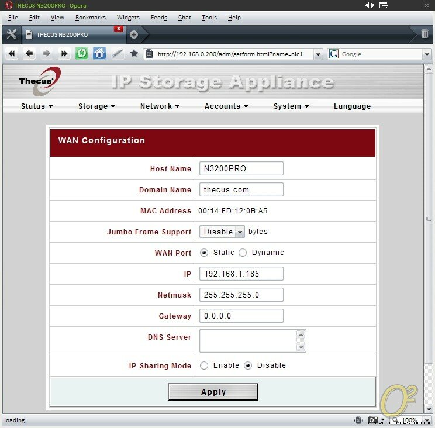Open the Opera panels wrench icon
This screenshot has height=428, width=435.
pos(11,34)
